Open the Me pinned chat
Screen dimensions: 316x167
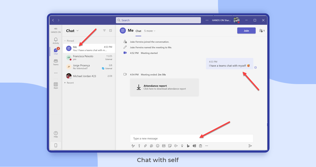pos(89,48)
